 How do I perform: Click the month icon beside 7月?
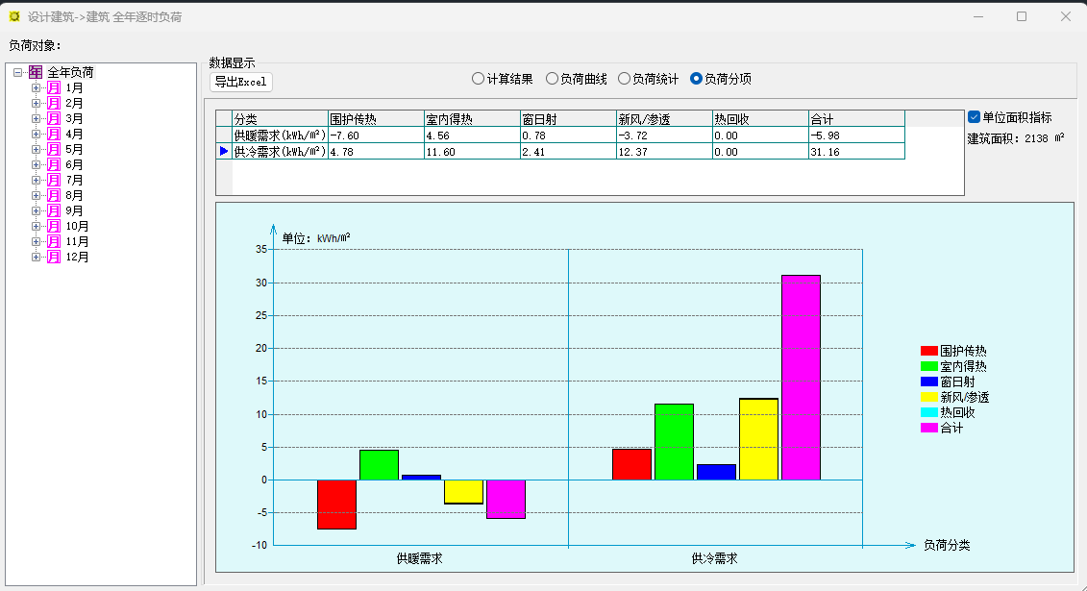(54, 180)
